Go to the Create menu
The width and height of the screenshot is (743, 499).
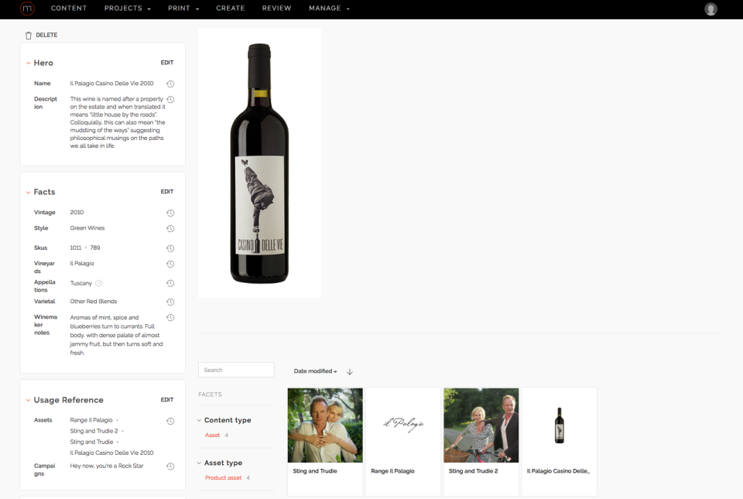(231, 8)
